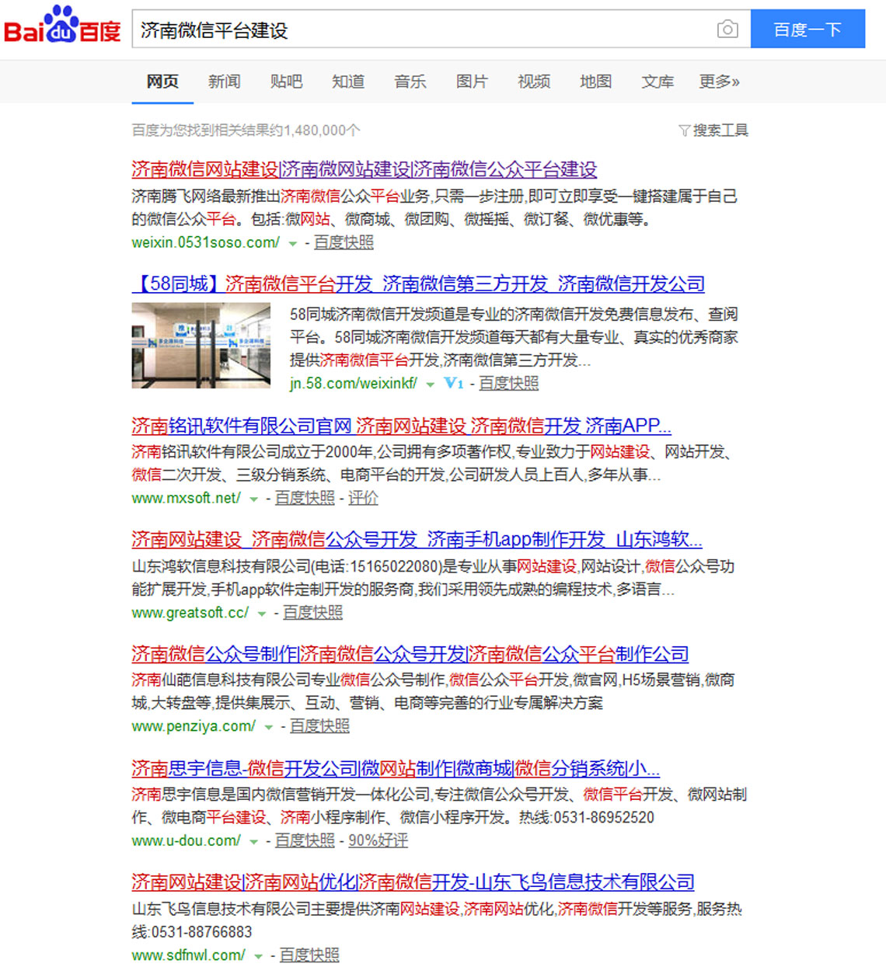Viewport: 886px width, 974px height.
Task: Open 百度快照 for www.sdfnwl.com
Action: coord(309,955)
